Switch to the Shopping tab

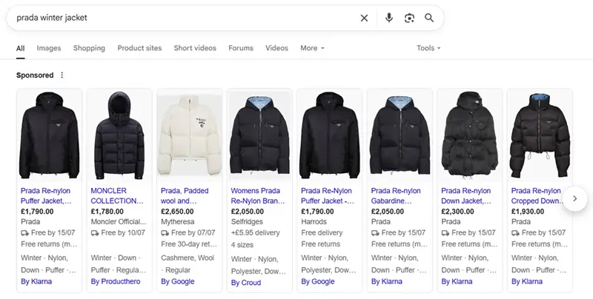89,48
